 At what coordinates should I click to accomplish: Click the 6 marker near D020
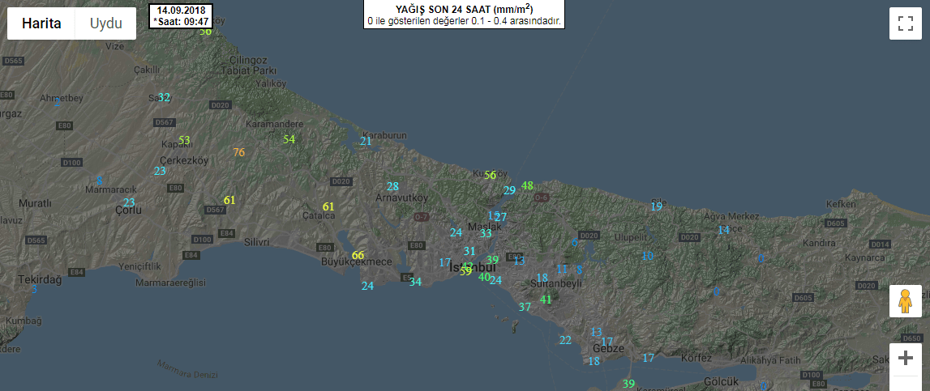pyautogui.click(x=574, y=242)
